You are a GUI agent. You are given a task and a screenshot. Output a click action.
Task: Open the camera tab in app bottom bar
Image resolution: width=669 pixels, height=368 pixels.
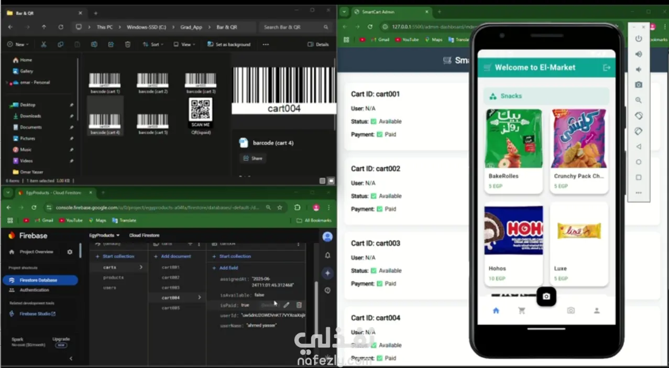(x=571, y=311)
